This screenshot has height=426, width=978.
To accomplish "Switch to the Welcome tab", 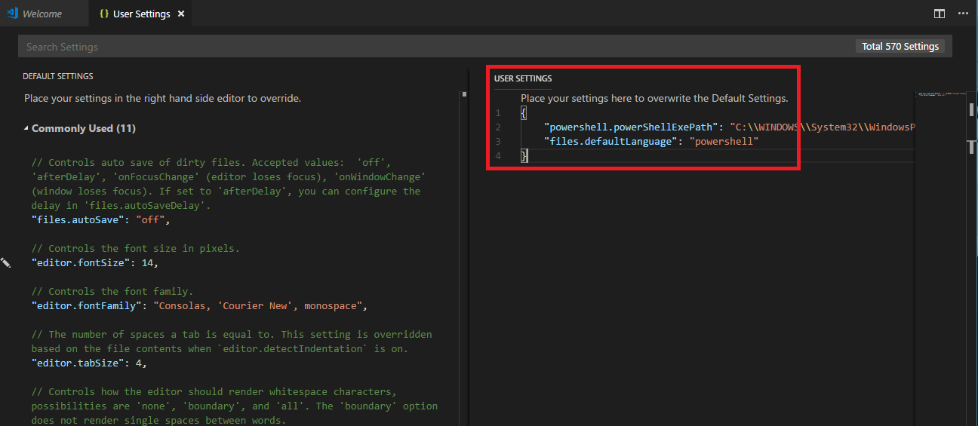I will (x=42, y=14).
